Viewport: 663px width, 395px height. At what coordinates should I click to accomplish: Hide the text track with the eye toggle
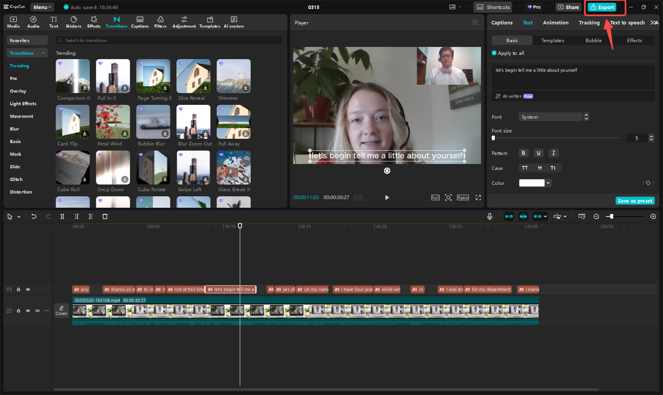tap(28, 289)
